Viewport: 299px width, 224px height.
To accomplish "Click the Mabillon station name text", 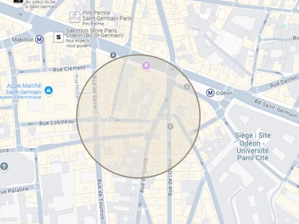I will pos(23,40).
